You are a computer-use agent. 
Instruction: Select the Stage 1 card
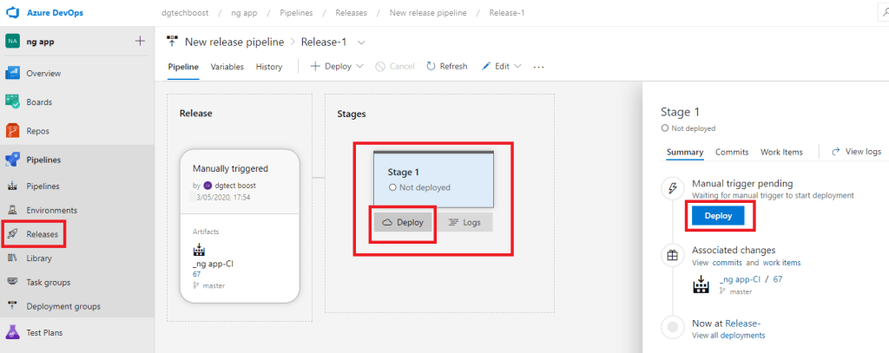click(432, 178)
